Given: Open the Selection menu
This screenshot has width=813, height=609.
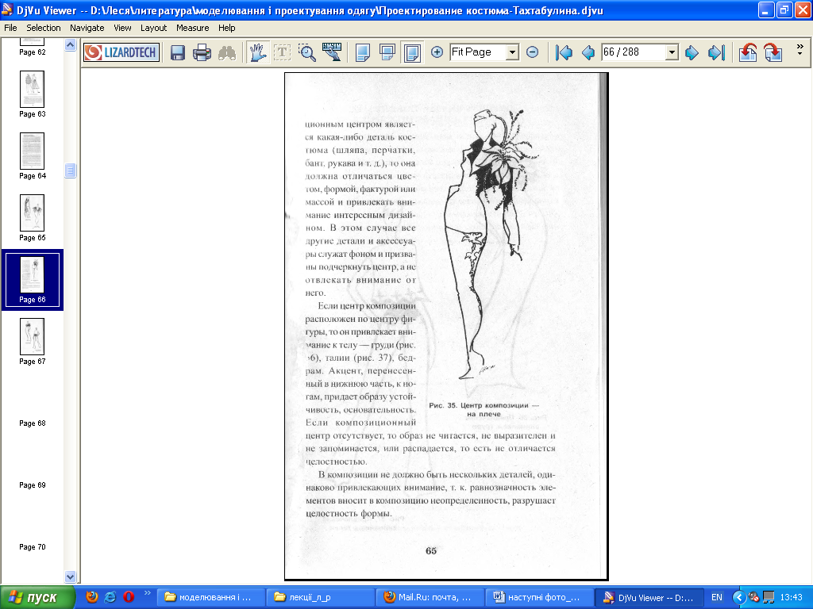Looking at the screenshot, I should click(x=44, y=28).
